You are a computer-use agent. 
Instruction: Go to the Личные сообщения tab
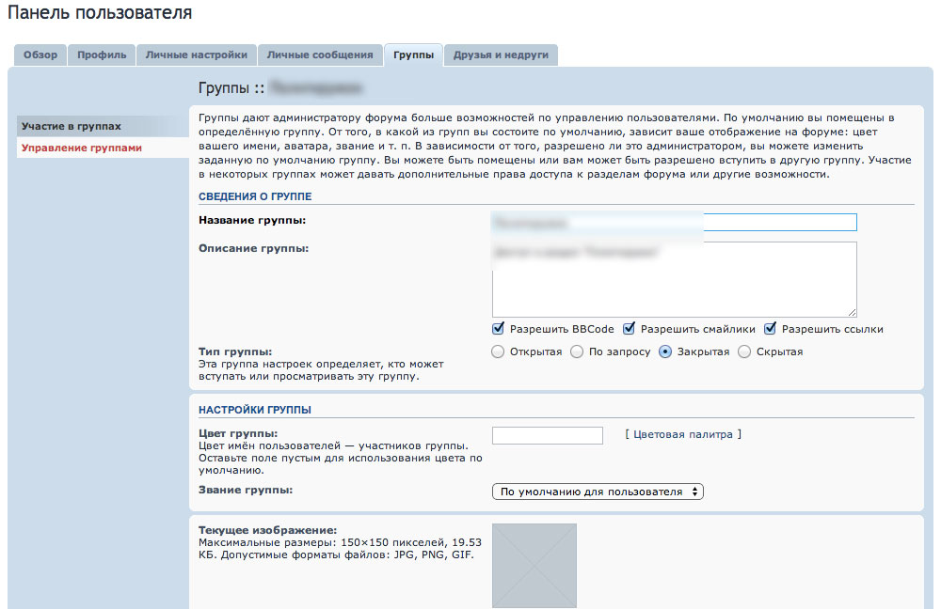(x=320, y=55)
